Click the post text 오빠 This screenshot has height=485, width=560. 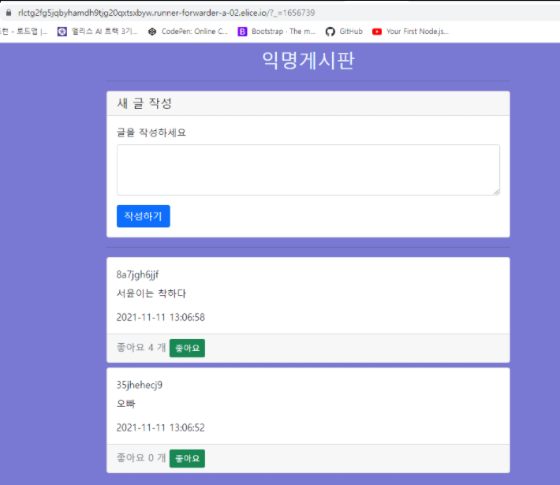pos(126,404)
